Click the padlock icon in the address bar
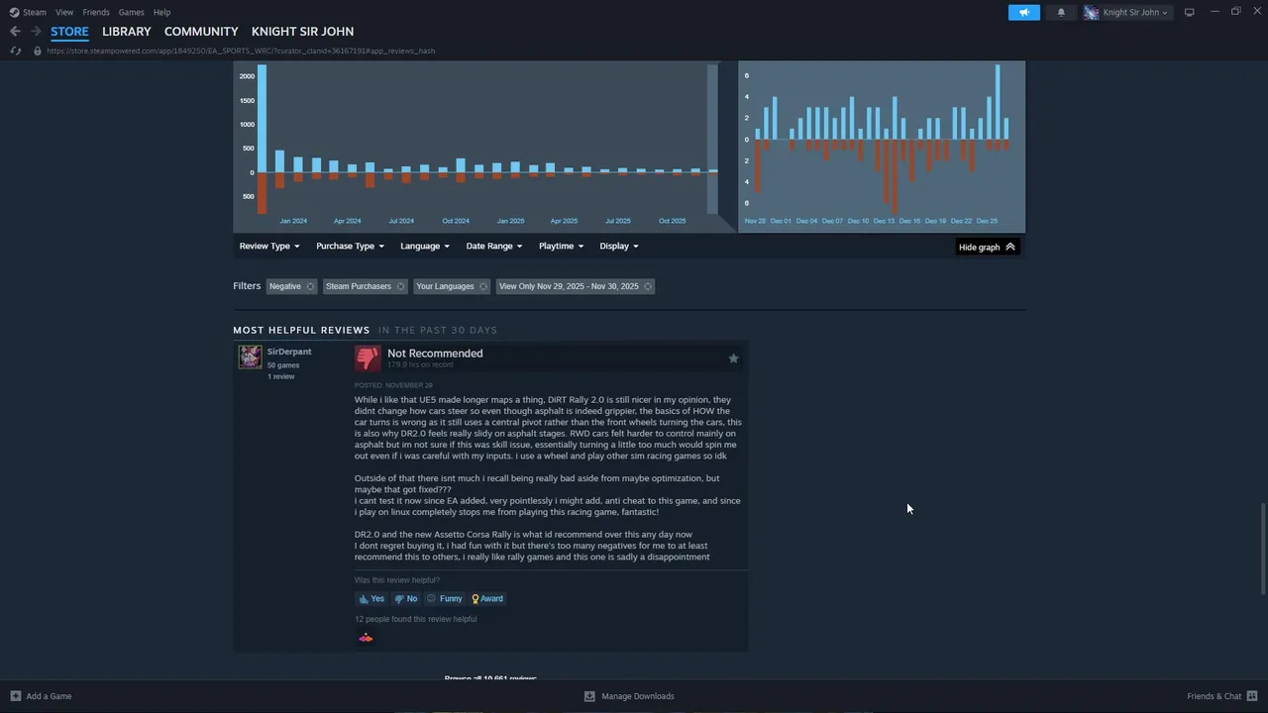Screen dimensions: 1268x713 click(x=38, y=51)
